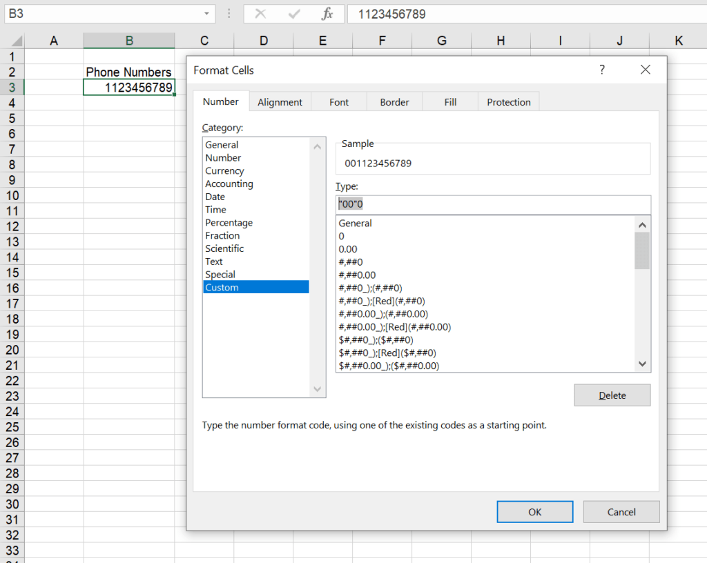Screen dimensions: 707x563
Task: Switch to the Alignment tab
Action: click(280, 102)
